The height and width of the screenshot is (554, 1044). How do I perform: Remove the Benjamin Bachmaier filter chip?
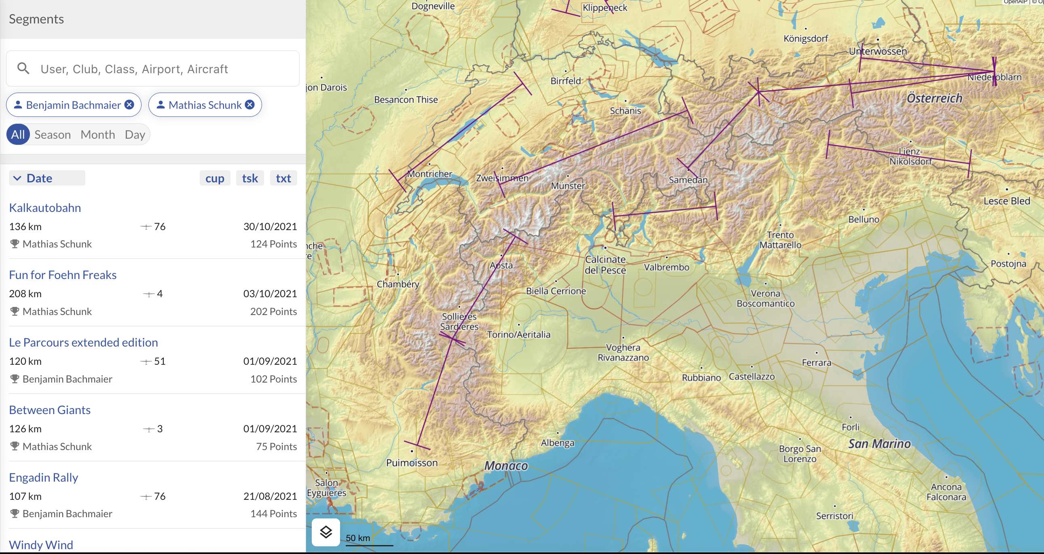tap(129, 105)
